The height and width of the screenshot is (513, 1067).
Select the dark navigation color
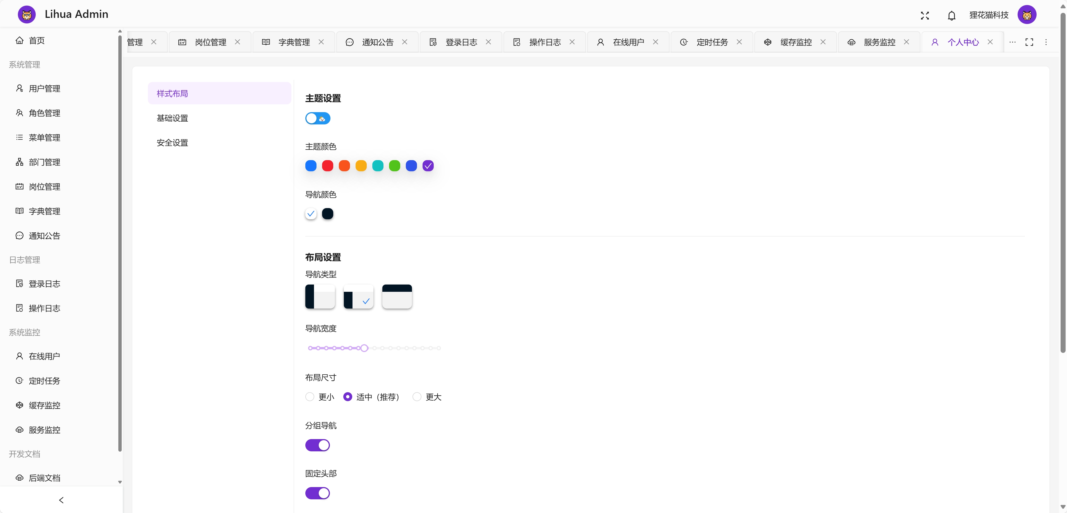[327, 214]
